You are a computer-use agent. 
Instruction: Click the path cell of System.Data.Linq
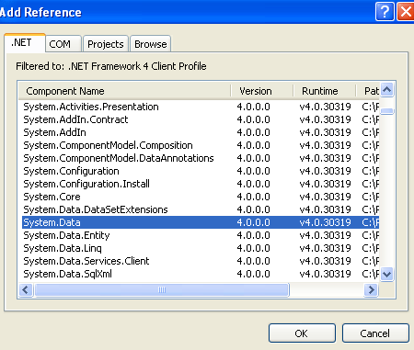(371, 248)
